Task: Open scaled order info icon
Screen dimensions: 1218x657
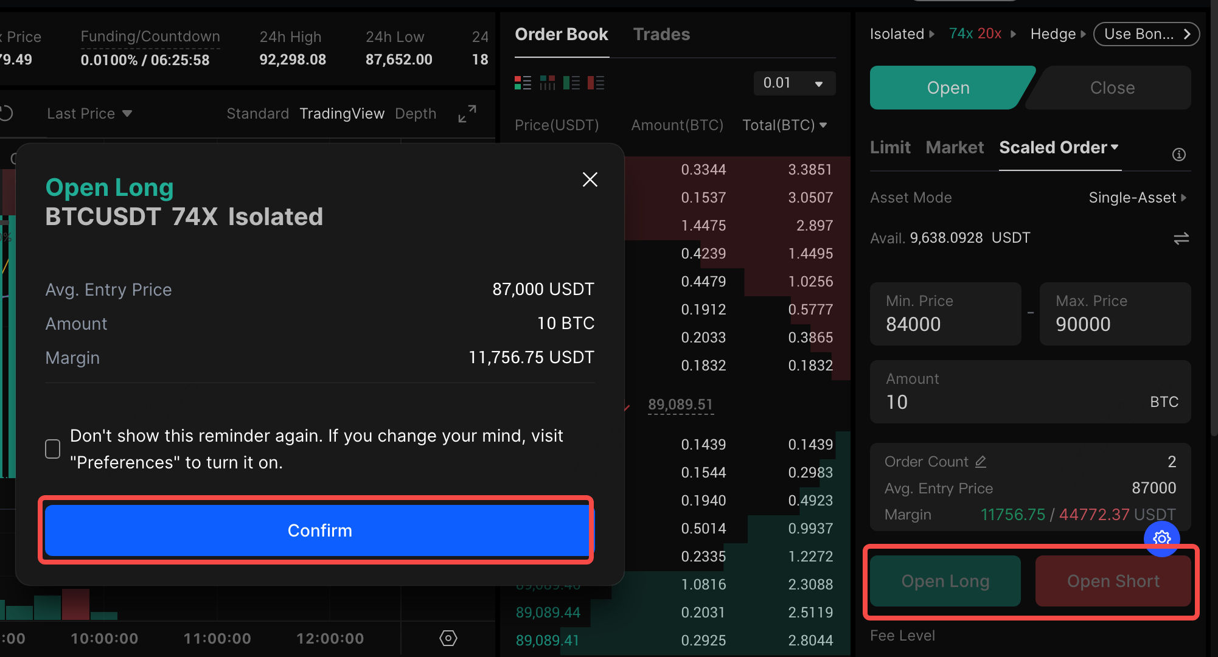Action: point(1178,155)
